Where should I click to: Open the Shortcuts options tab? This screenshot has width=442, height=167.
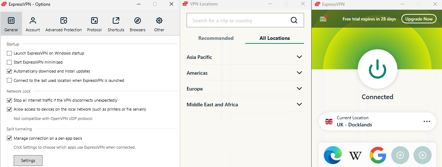point(116,24)
